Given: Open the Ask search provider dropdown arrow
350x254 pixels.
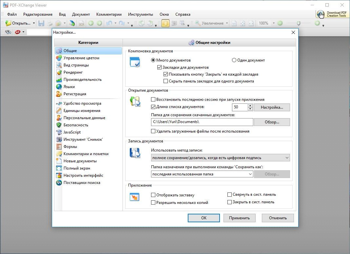Looking at the screenshot, I should click(23, 32).
